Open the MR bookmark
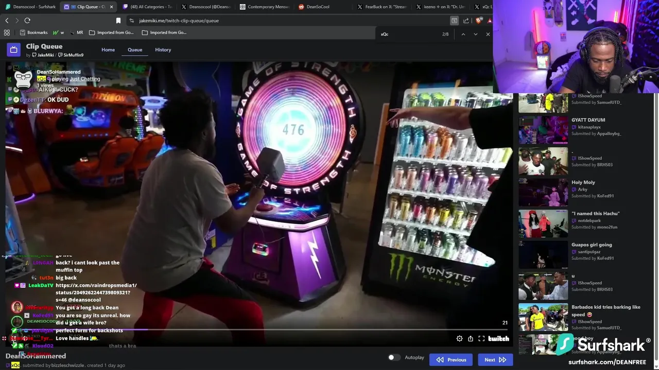The width and height of the screenshot is (659, 370). [x=77, y=32]
